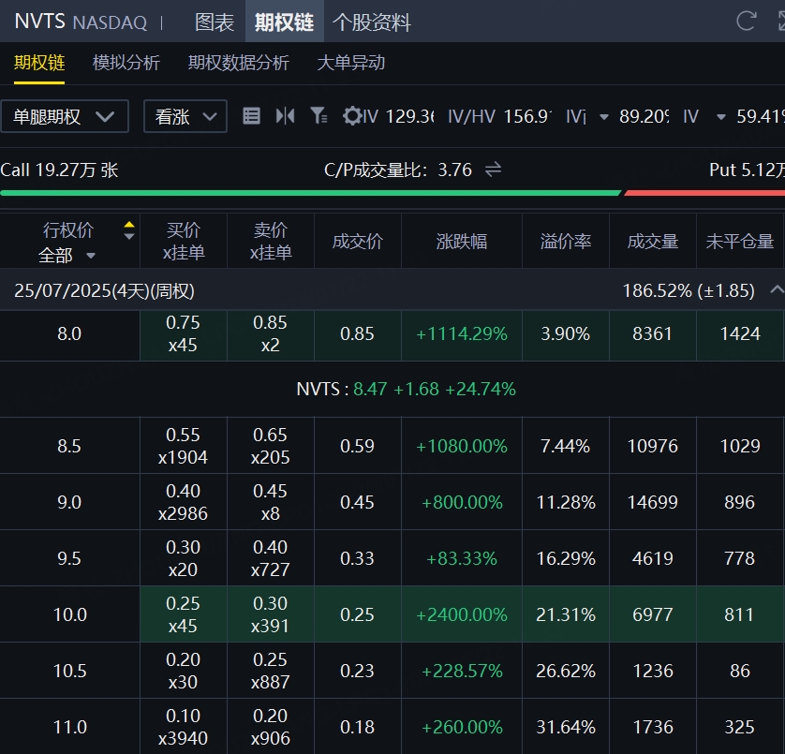Click volume 10976 in the 8.5 row
785x754 pixels.
(652, 446)
